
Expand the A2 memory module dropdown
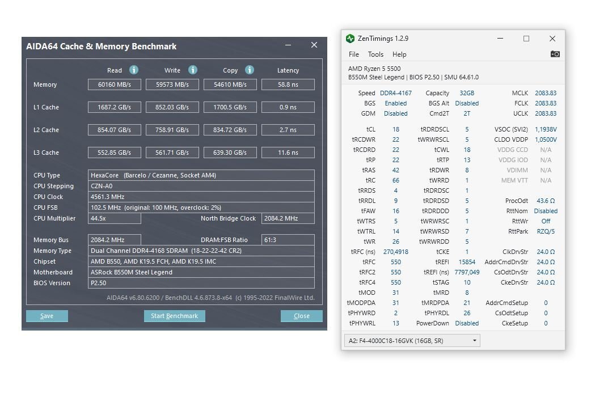tap(412, 341)
